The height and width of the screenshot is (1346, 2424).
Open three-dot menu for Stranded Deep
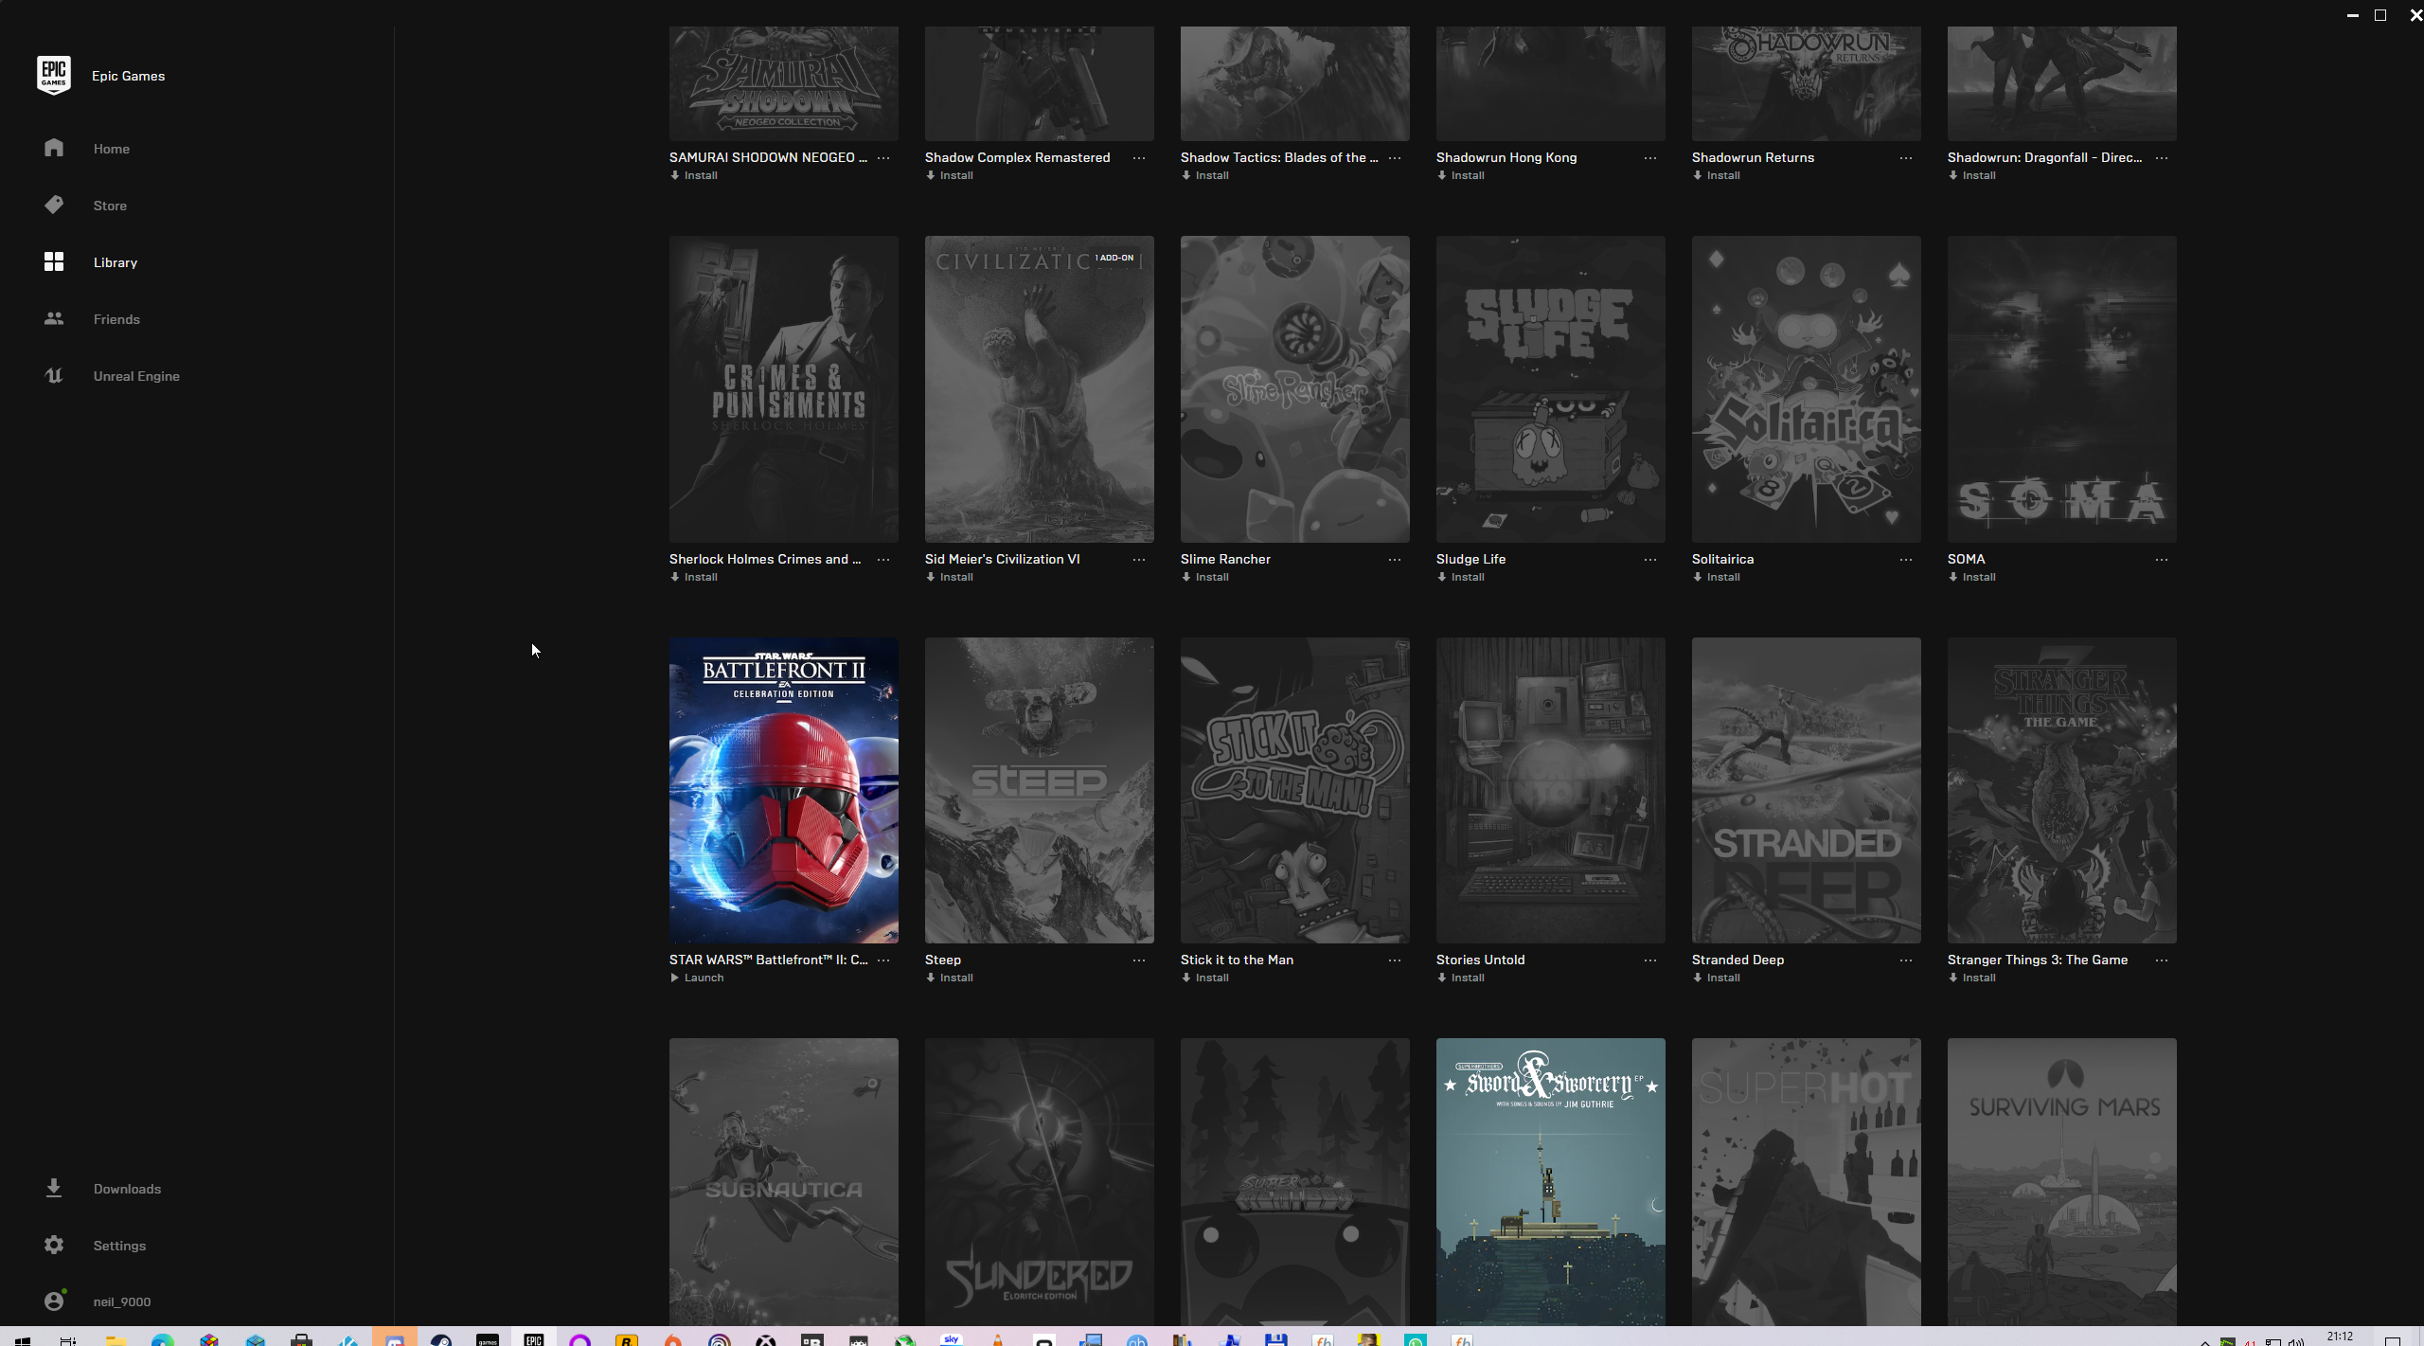point(1906,960)
